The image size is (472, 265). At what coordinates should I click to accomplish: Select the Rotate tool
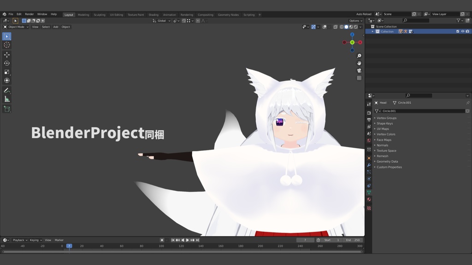(x=7, y=63)
